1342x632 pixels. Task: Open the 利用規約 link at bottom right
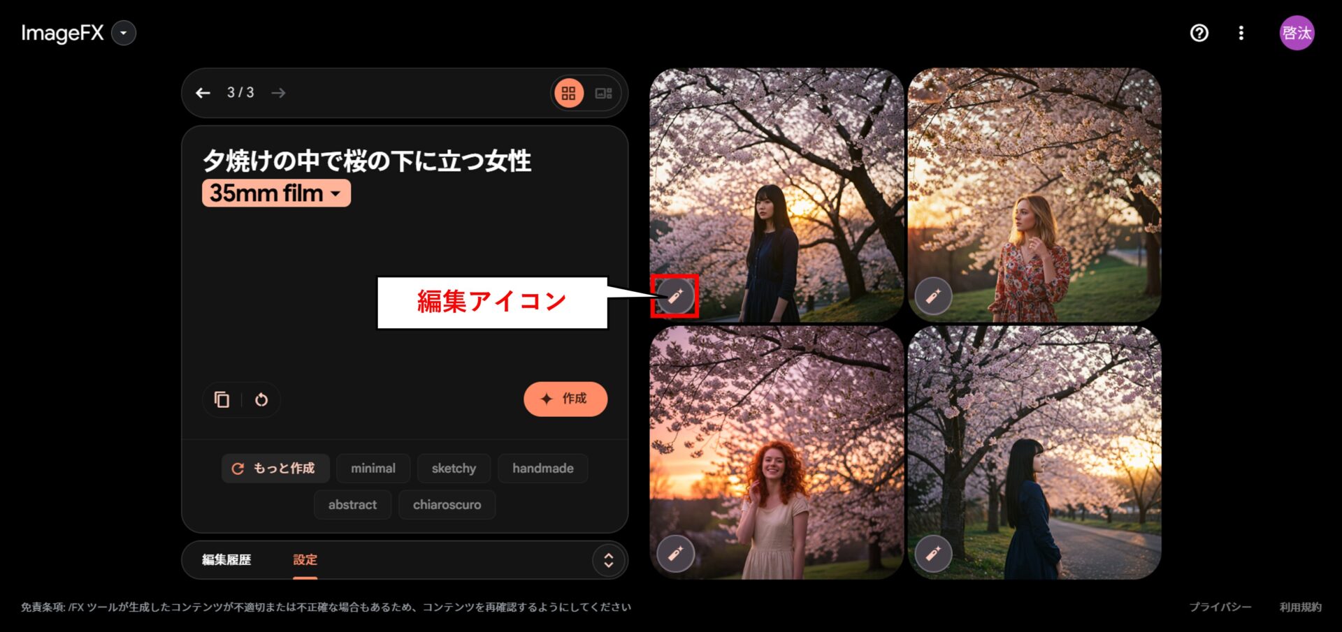(x=1301, y=607)
